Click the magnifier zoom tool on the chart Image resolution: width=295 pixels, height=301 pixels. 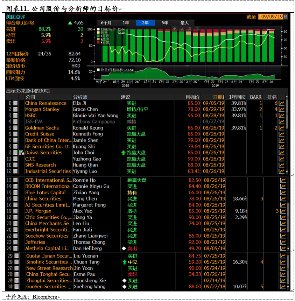coord(197,29)
